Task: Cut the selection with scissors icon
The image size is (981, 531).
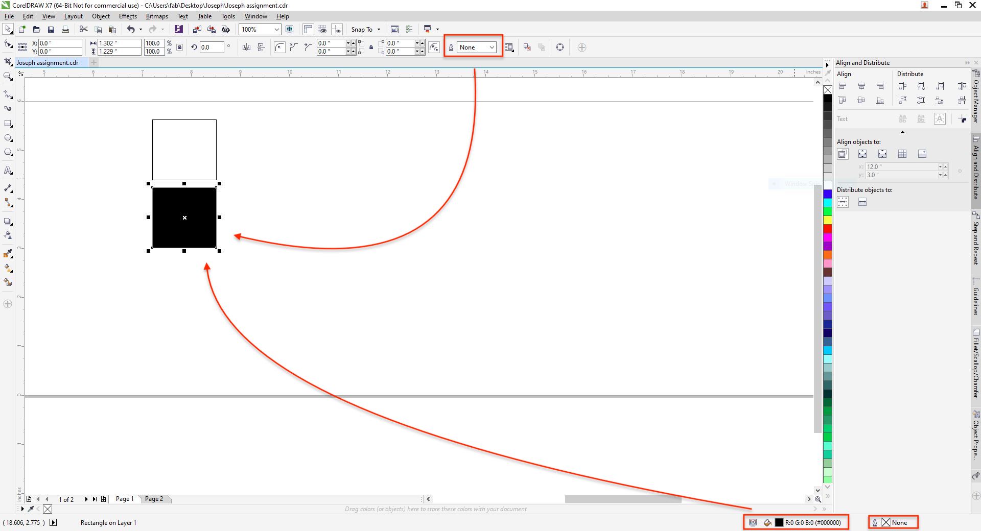Action: [x=84, y=30]
